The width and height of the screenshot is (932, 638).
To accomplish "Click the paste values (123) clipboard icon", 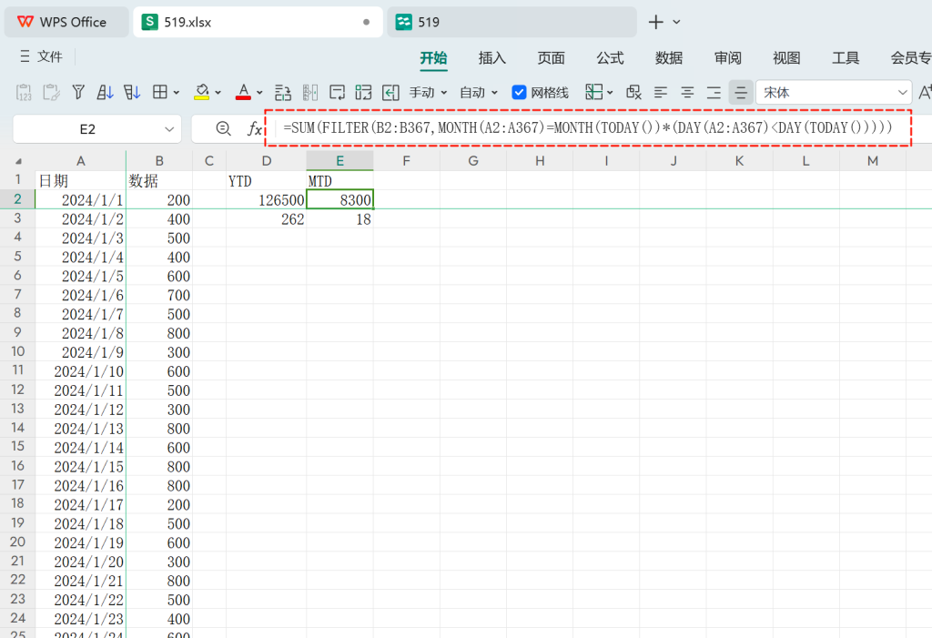I will pos(24,92).
